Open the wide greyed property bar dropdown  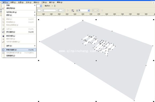57,10
